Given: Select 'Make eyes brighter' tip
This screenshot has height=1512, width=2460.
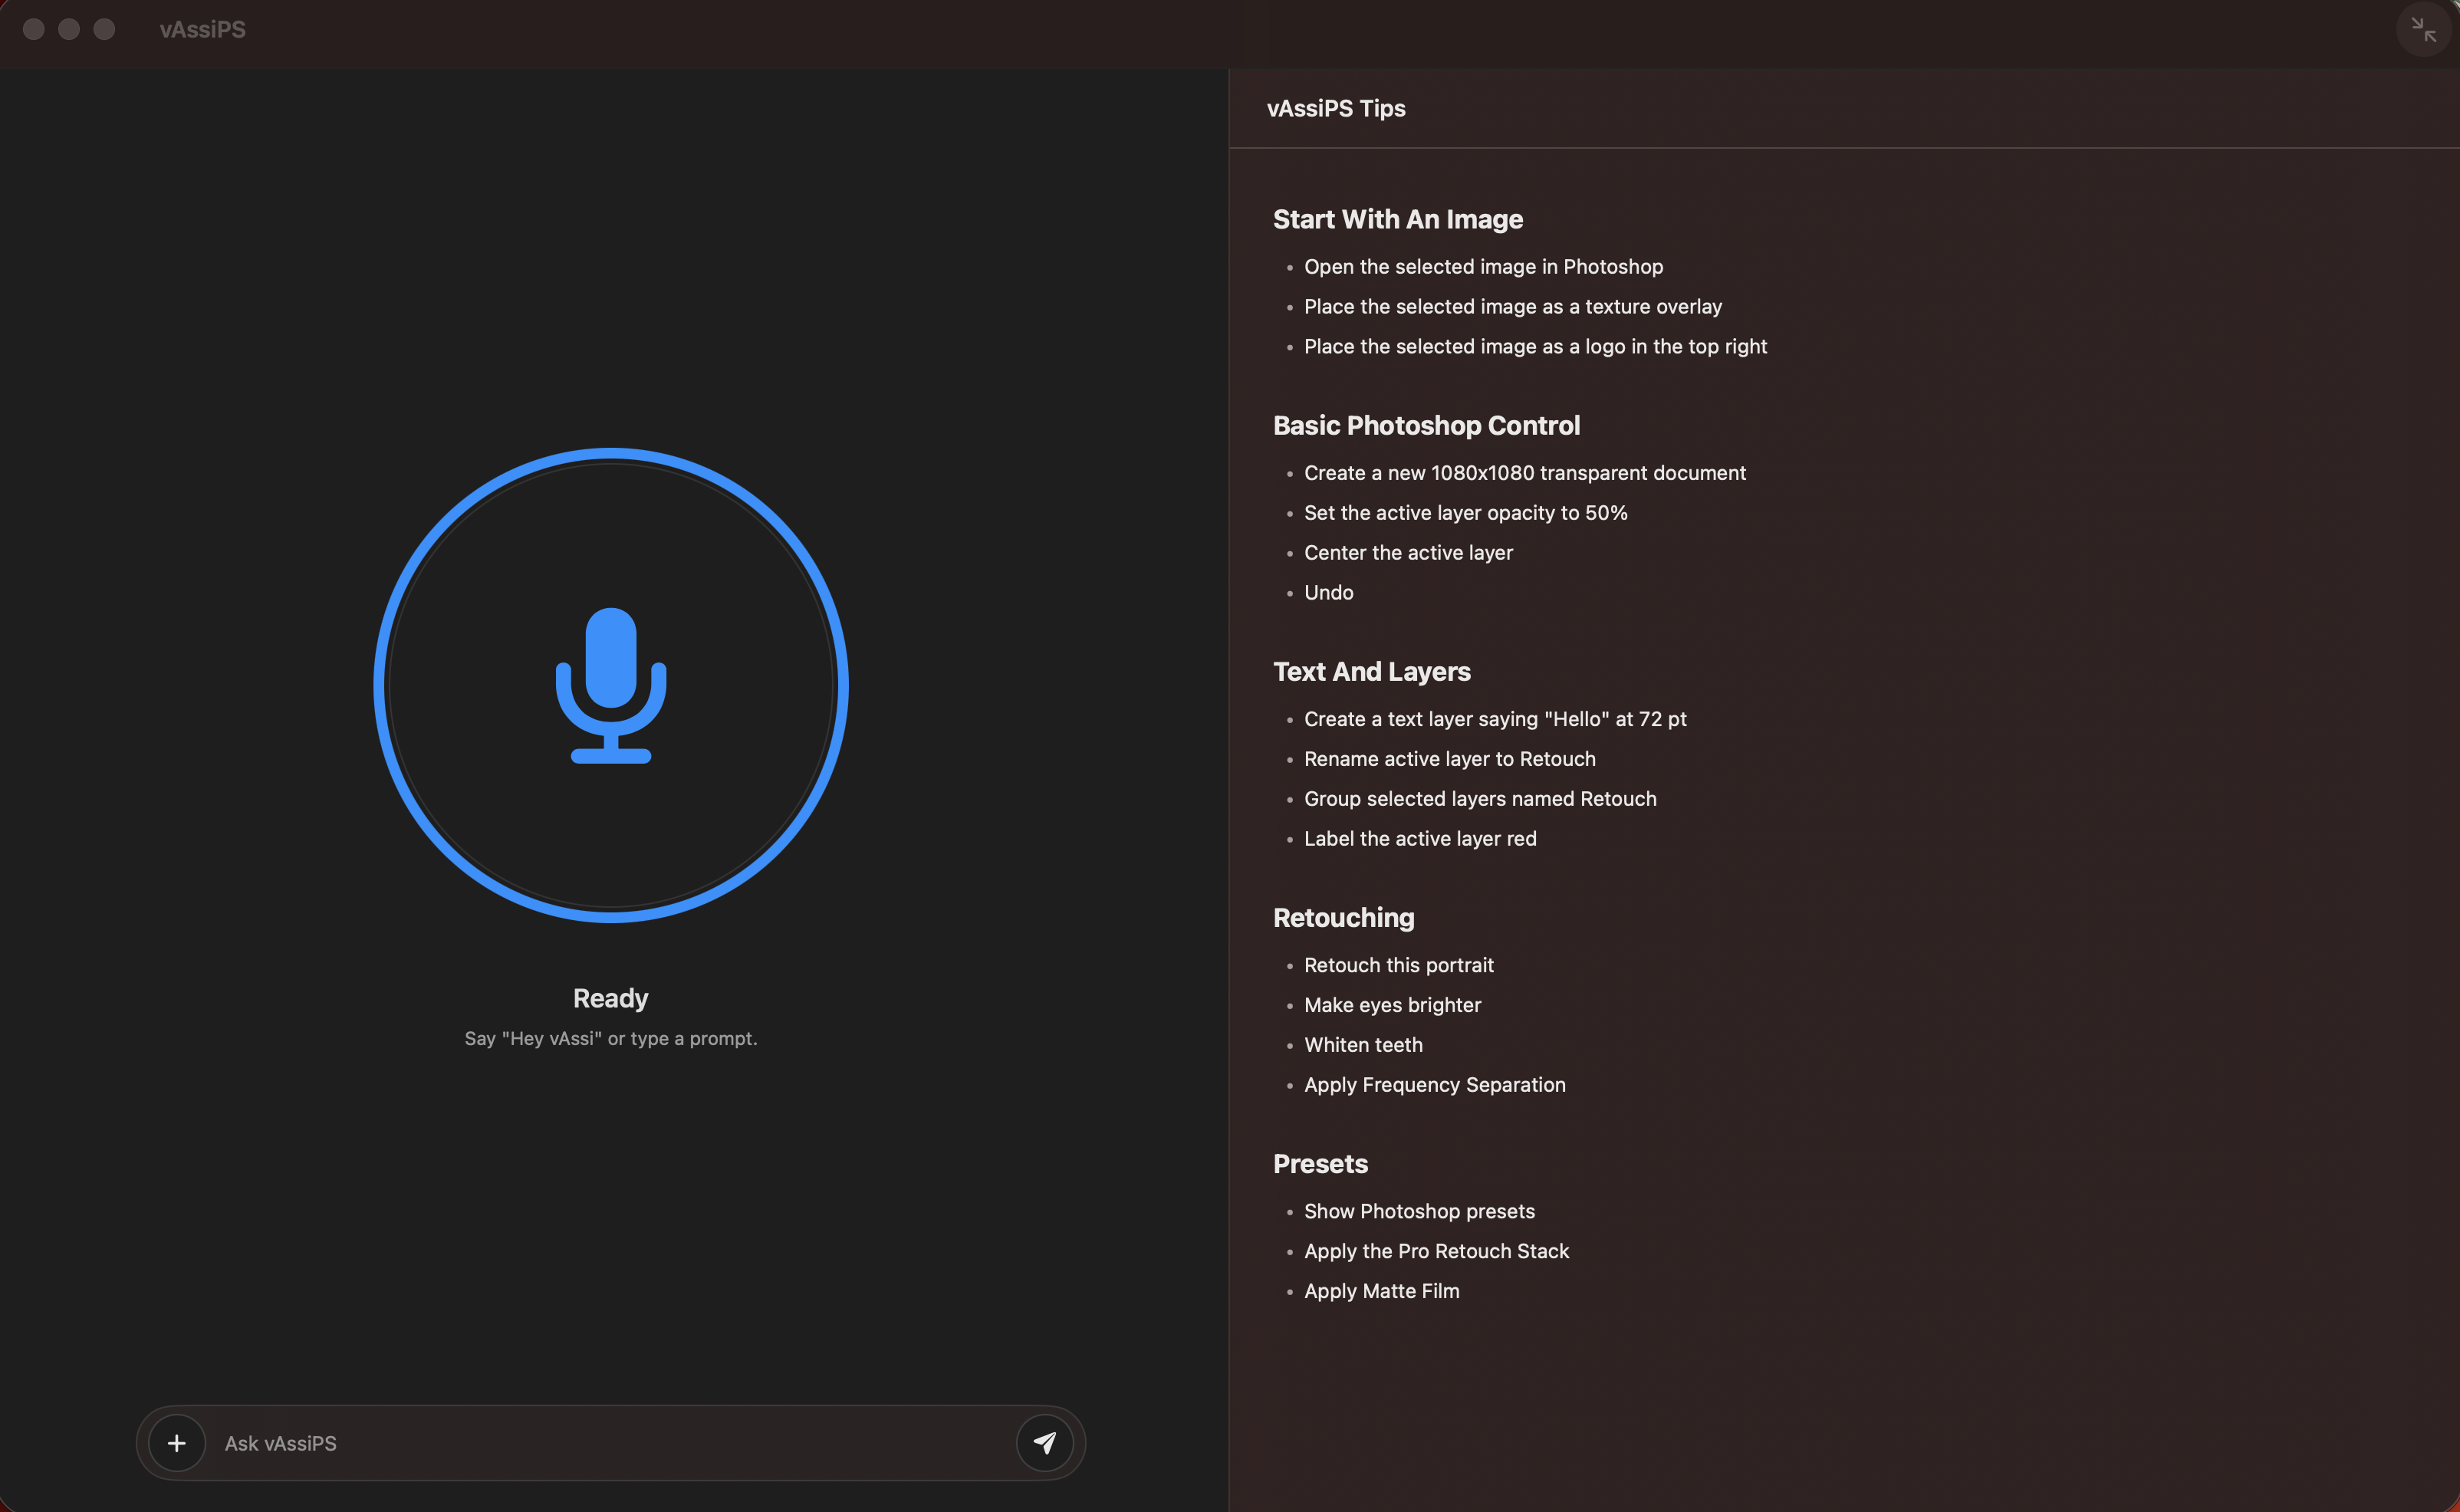Looking at the screenshot, I should pos(1392,1005).
